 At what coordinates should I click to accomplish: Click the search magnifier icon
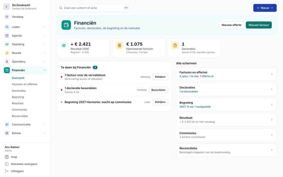click(x=61, y=8)
